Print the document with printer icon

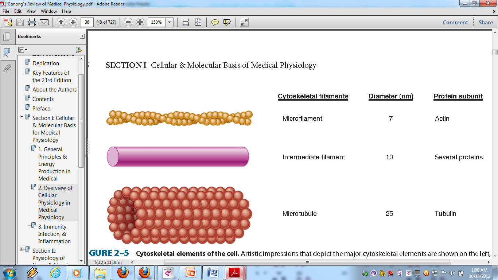(32, 22)
